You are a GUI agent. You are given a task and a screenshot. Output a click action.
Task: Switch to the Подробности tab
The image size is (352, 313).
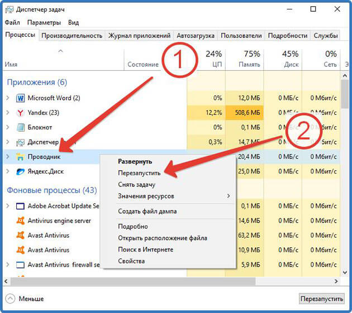click(x=288, y=36)
